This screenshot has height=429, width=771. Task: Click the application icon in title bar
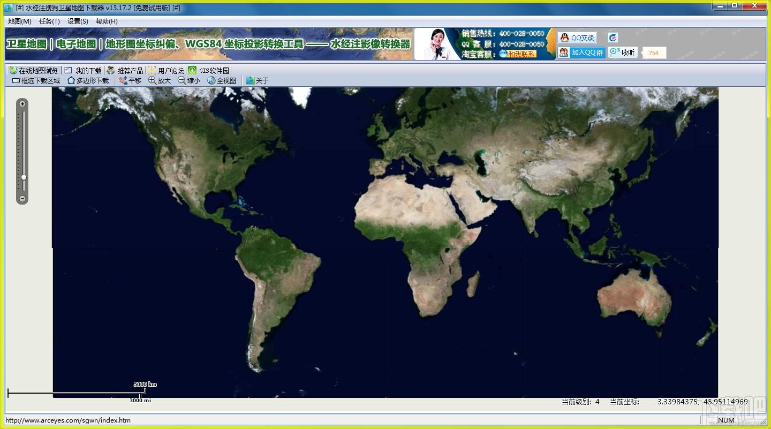coord(9,7)
